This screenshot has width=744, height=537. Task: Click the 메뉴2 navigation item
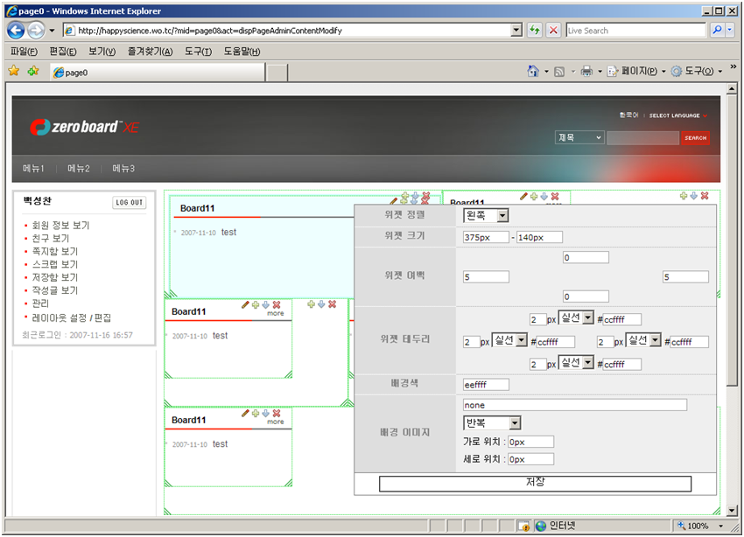click(78, 168)
